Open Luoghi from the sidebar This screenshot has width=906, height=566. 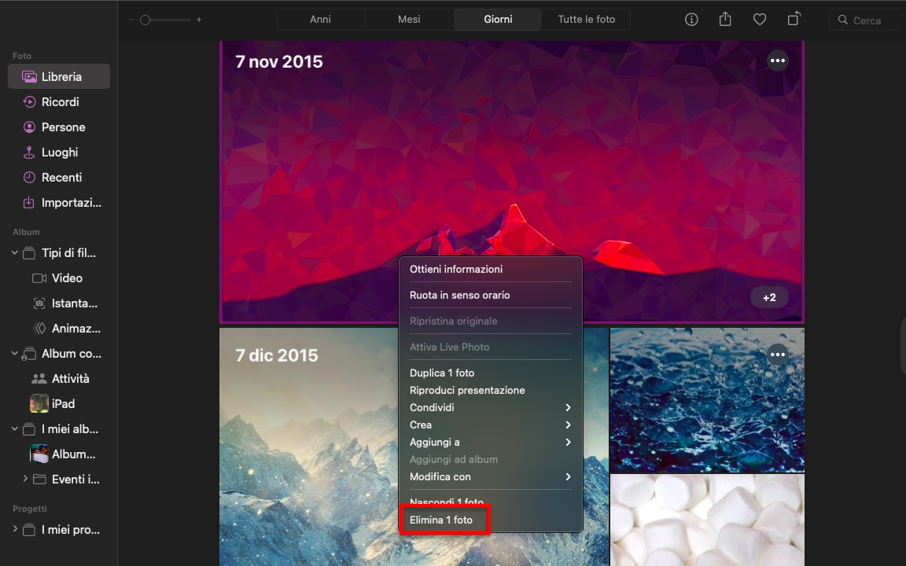(58, 152)
